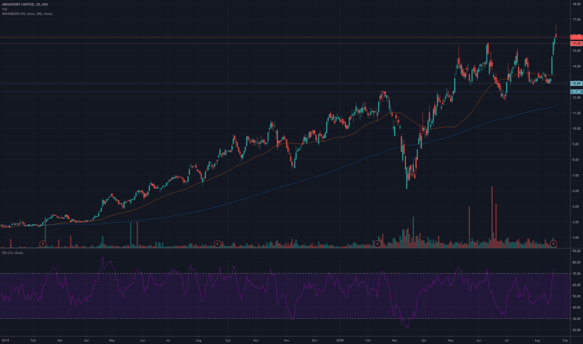Screen dimensions: 583x344
Task: Click the Dec label on time axis
Action: click(314, 340)
